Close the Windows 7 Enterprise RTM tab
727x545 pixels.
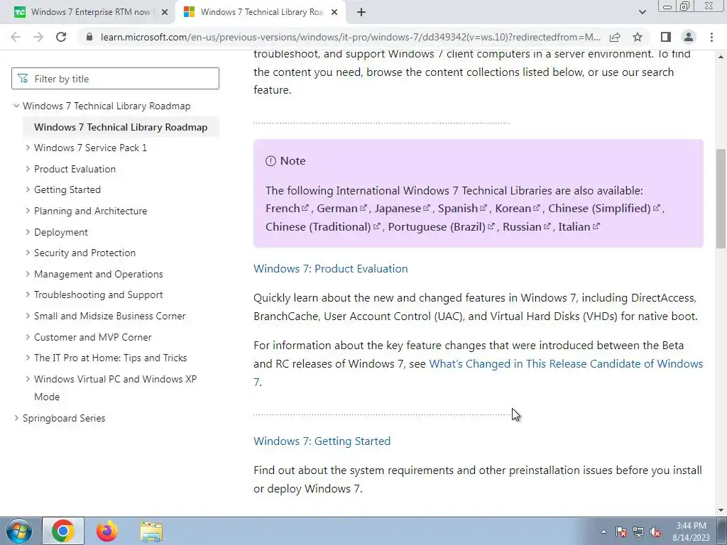click(x=164, y=13)
